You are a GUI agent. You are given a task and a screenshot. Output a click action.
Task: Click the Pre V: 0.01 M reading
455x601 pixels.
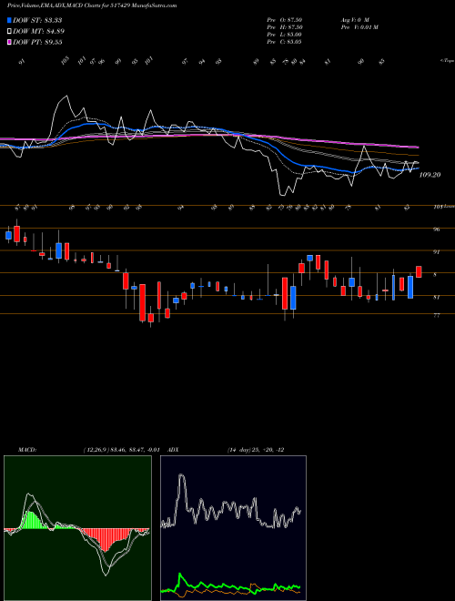pyautogui.click(x=359, y=27)
